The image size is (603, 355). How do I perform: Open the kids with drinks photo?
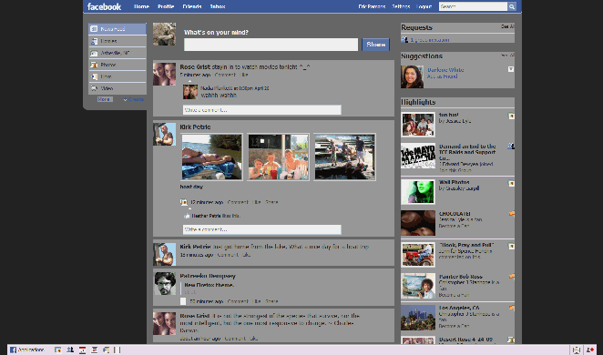[x=278, y=157]
